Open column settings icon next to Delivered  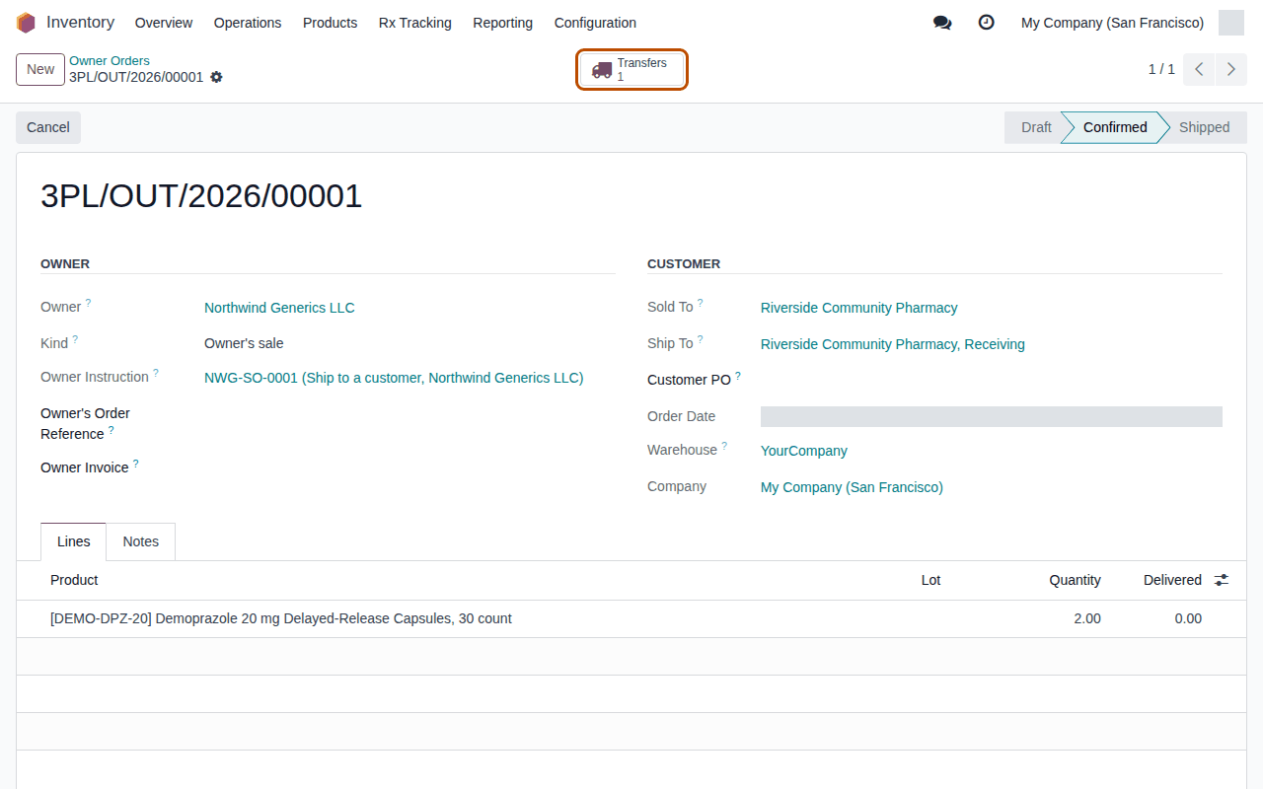coord(1222,580)
